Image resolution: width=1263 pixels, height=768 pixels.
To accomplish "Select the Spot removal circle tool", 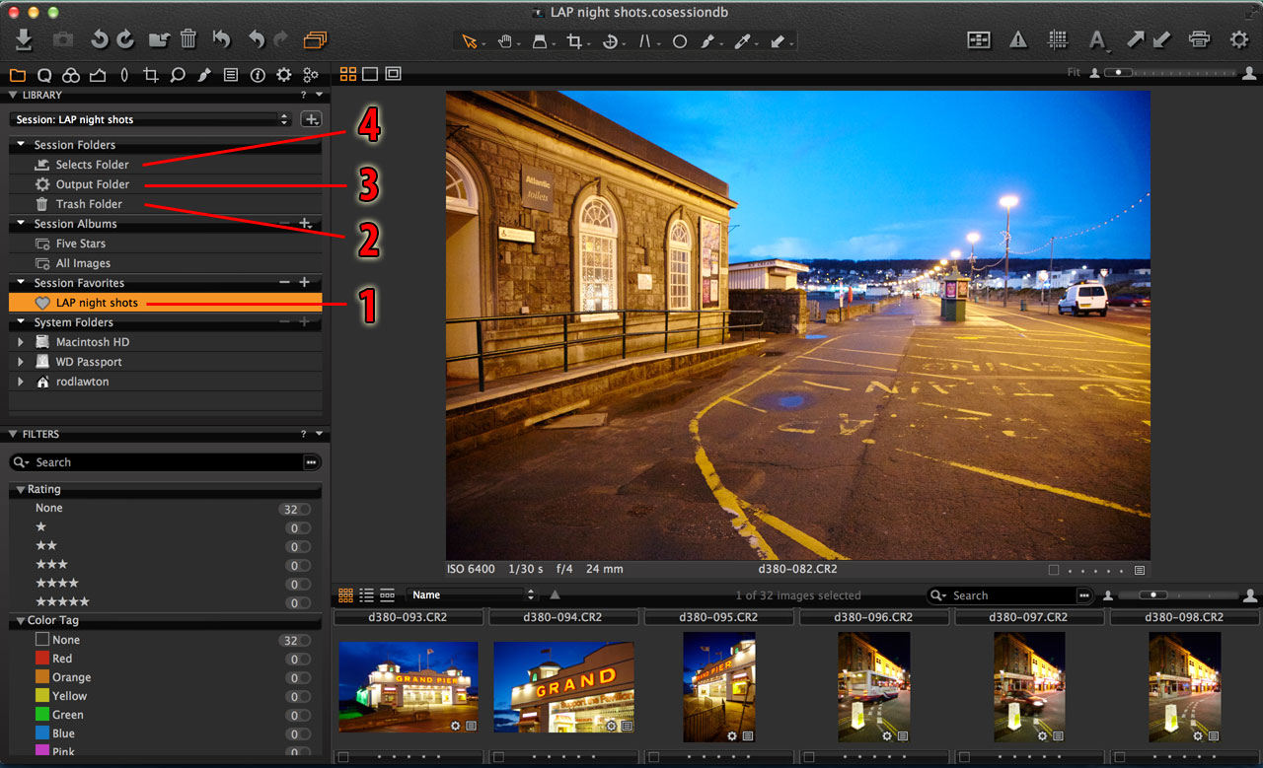I will pos(680,41).
